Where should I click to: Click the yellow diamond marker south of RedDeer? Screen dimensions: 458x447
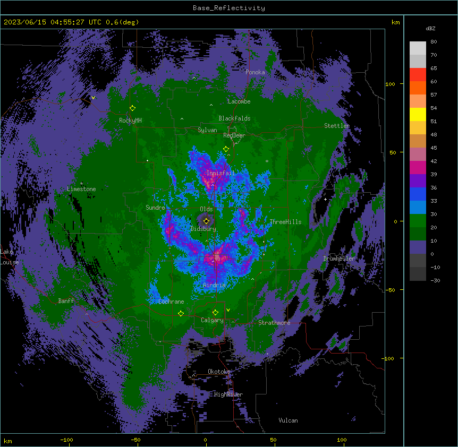click(226, 149)
